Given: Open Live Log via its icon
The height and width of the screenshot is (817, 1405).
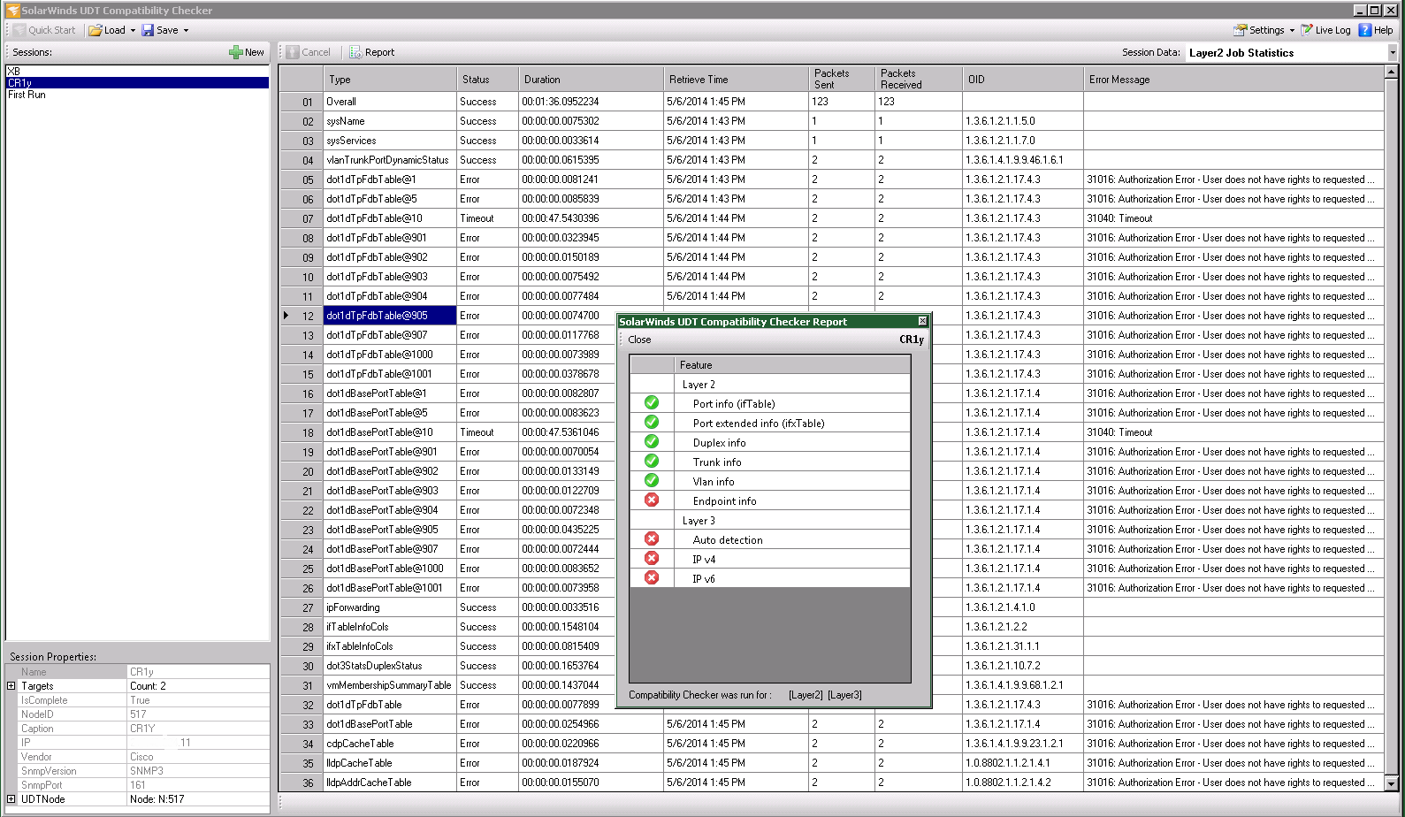Looking at the screenshot, I should click(1307, 30).
